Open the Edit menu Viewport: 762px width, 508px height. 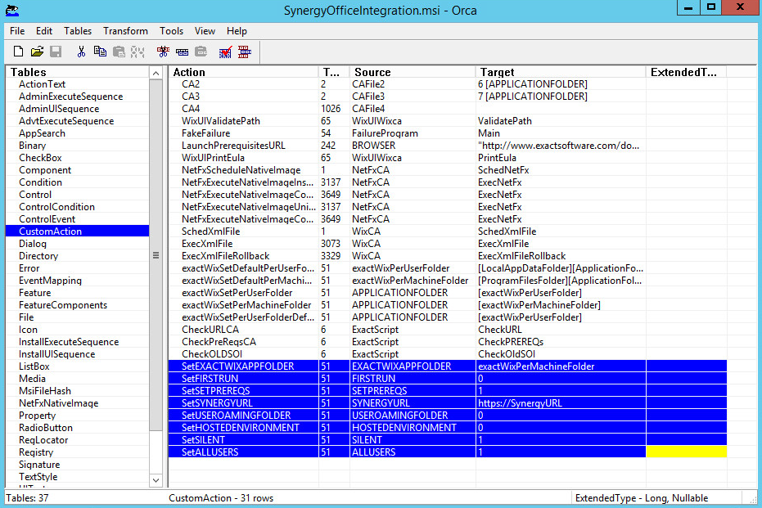tap(43, 31)
